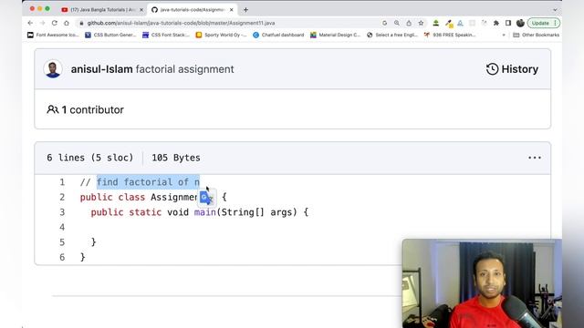
Task: Open the 936 FREE Speaking bookmark
Action: pyautogui.click(x=450, y=35)
